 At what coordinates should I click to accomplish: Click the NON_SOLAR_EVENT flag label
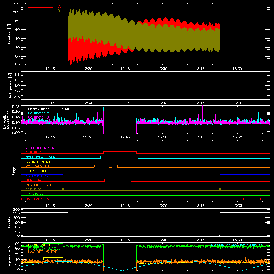coord(41,157)
